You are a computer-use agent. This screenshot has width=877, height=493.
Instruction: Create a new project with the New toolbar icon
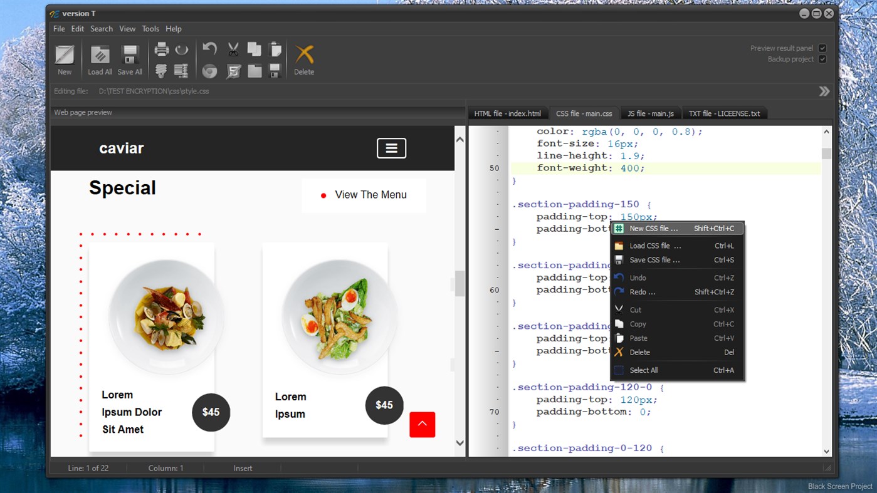point(65,55)
